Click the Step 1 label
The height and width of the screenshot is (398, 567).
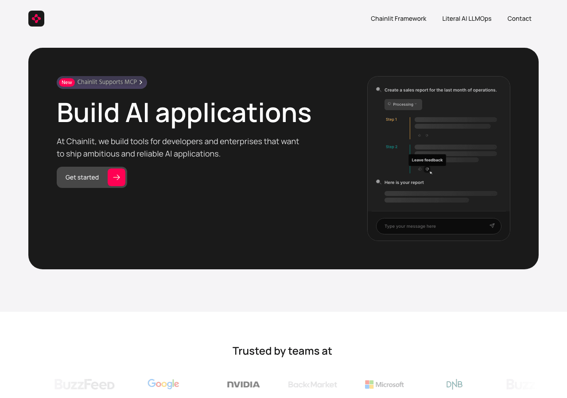[x=391, y=119]
